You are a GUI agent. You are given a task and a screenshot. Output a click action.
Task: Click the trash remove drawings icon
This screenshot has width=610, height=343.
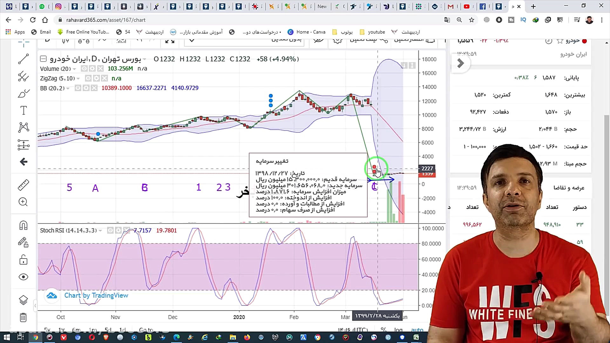click(23, 317)
